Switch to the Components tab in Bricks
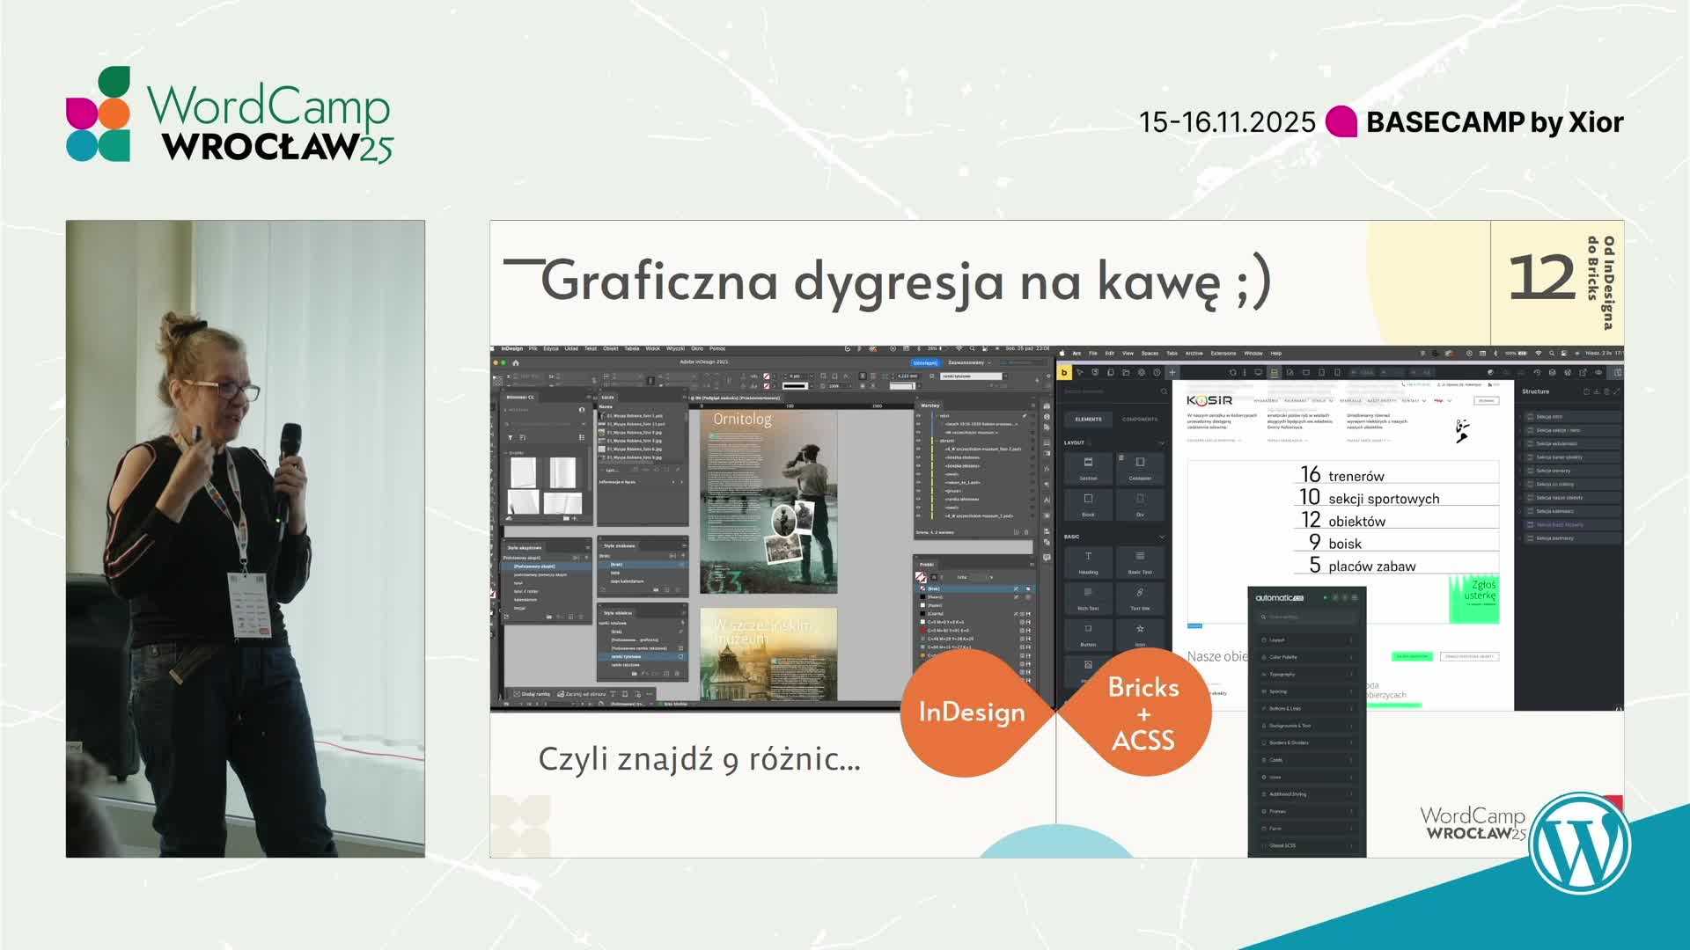This screenshot has width=1690, height=950. click(x=1140, y=418)
